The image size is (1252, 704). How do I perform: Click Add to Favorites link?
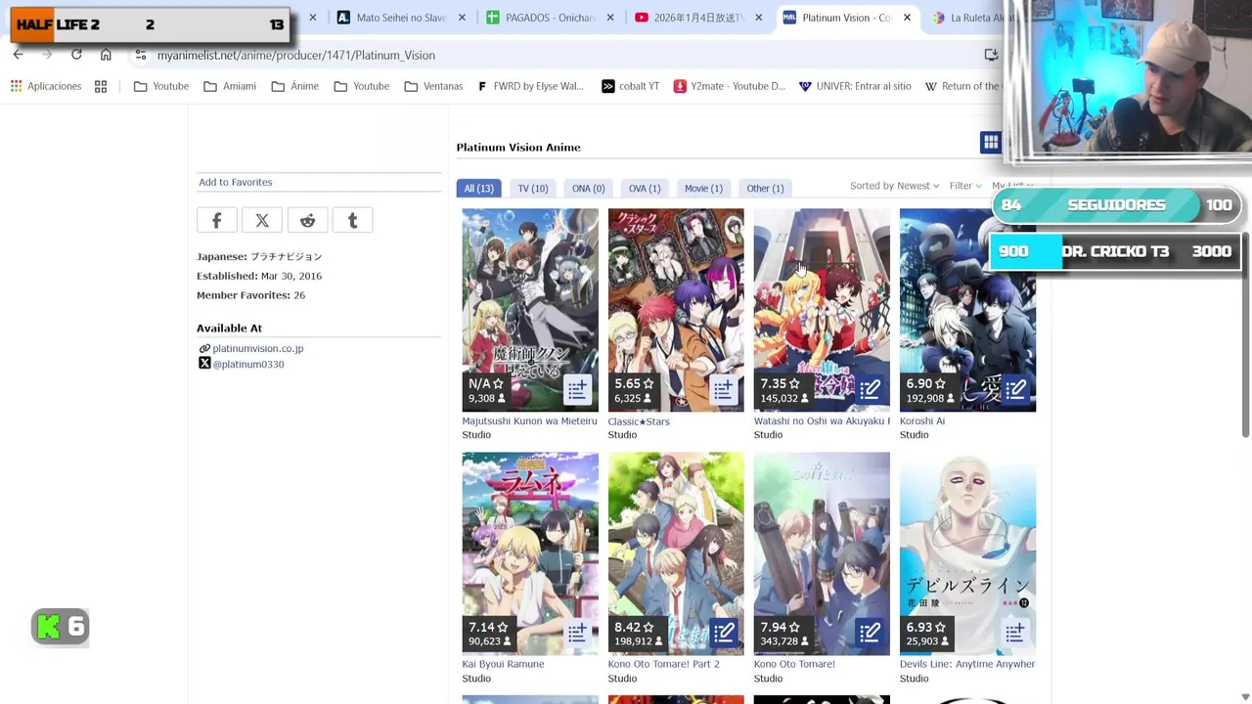pyautogui.click(x=236, y=182)
